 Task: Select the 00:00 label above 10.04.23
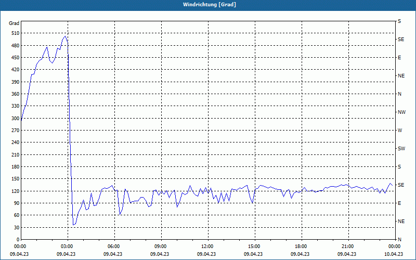click(x=394, y=246)
